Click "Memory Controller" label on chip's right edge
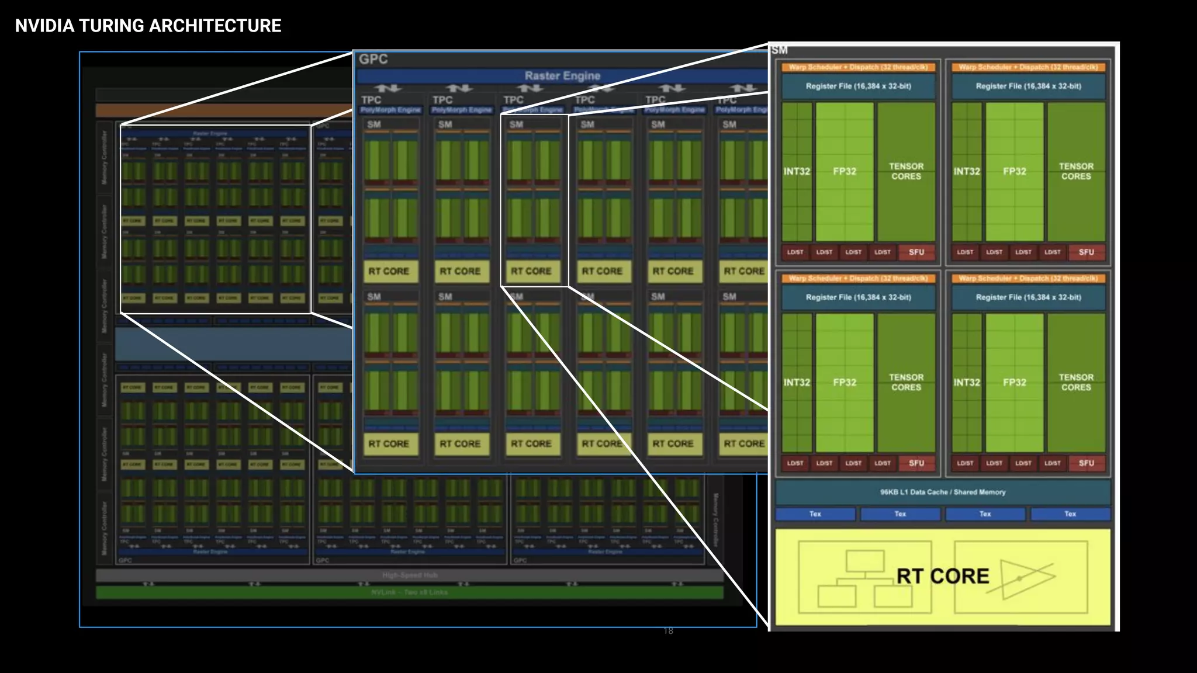 point(716,520)
